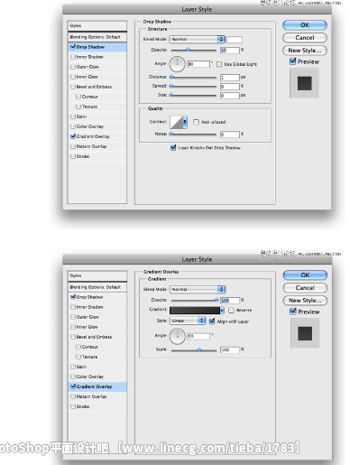Click the Size value field
The height and width of the screenshot is (465, 350).
coord(230,96)
